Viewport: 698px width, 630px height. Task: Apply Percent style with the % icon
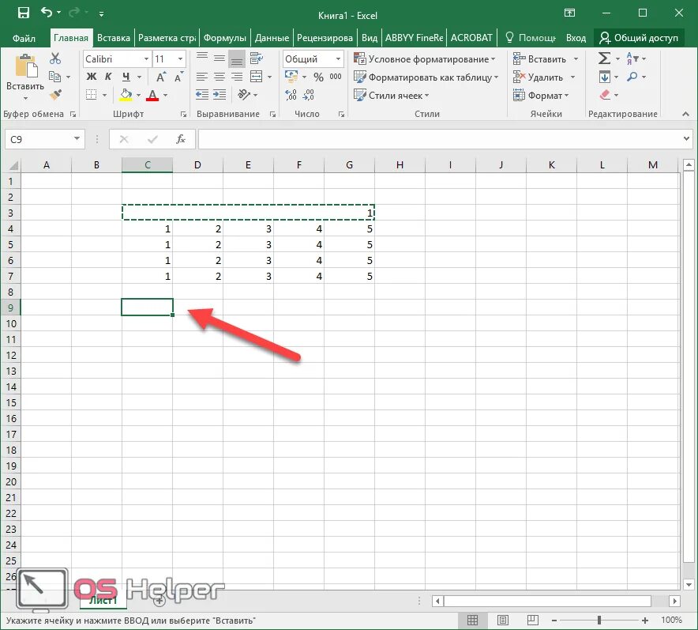[x=318, y=77]
